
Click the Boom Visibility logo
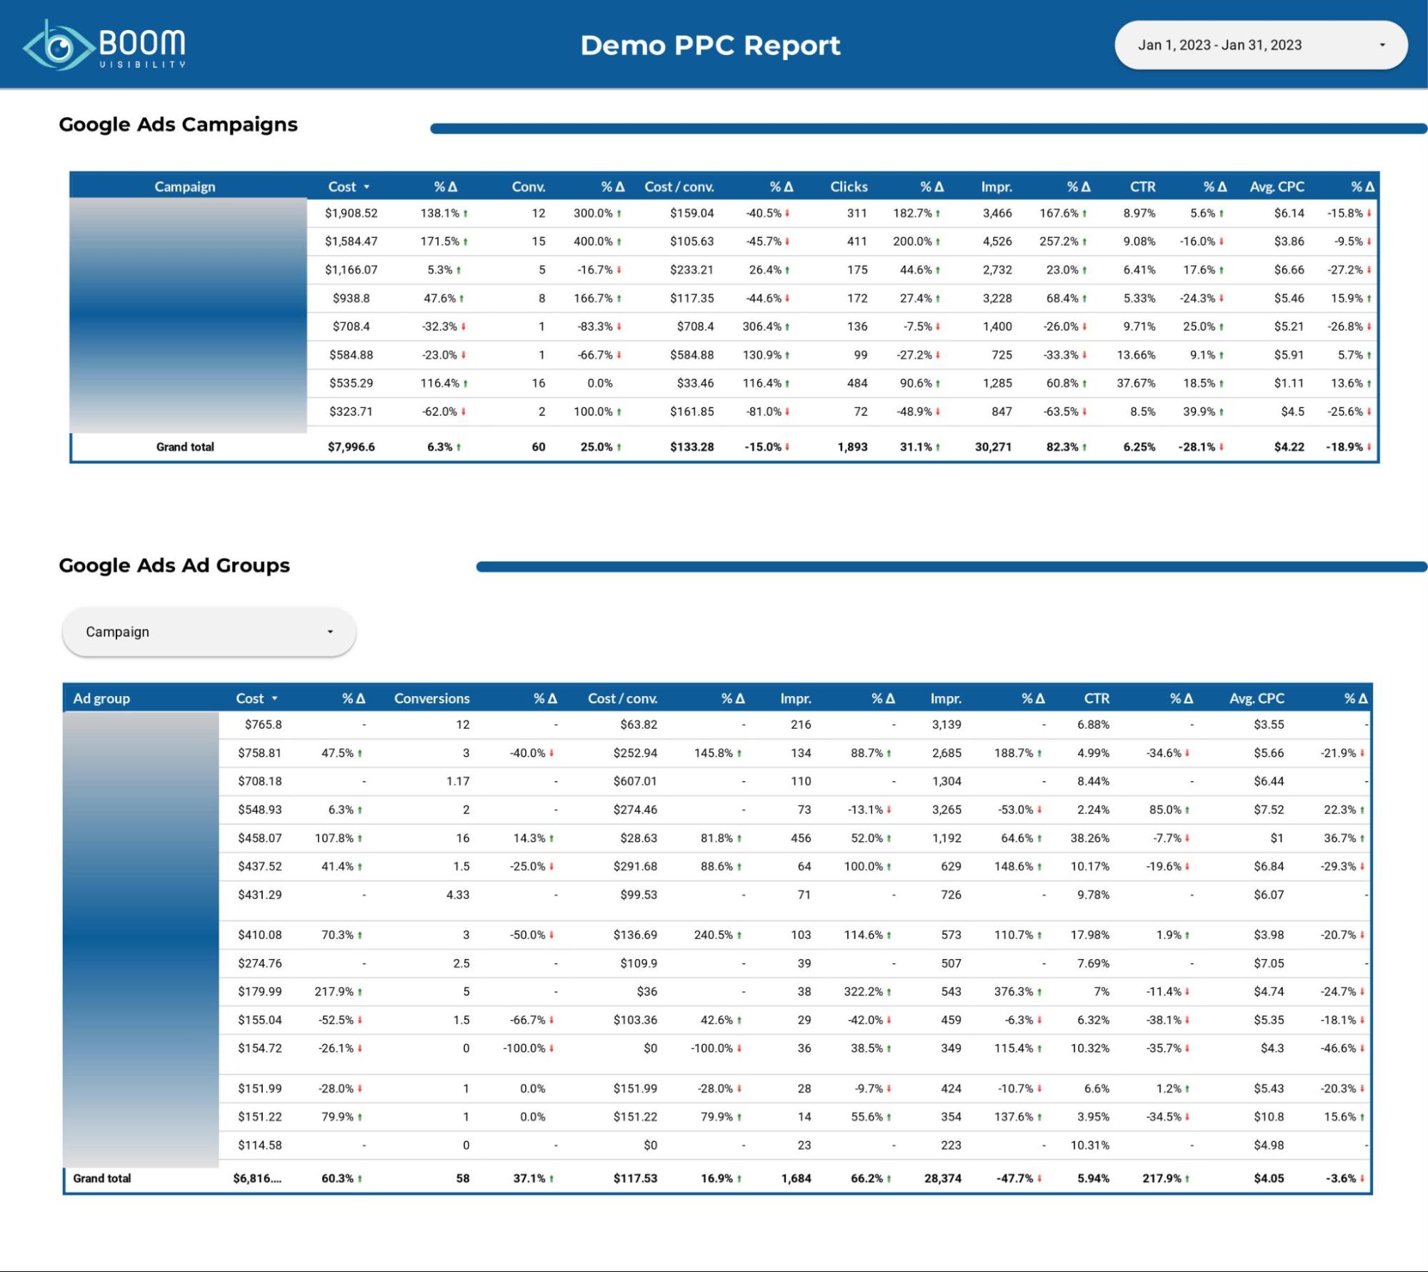pos(104,45)
